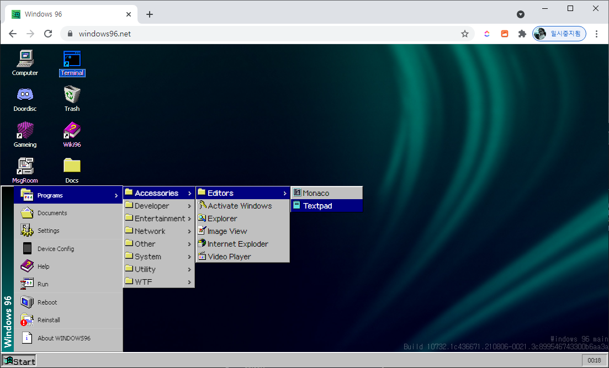This screenshot has width=609, height=368.
Task: Expand the Entertainment submenu
Action: 159,218
